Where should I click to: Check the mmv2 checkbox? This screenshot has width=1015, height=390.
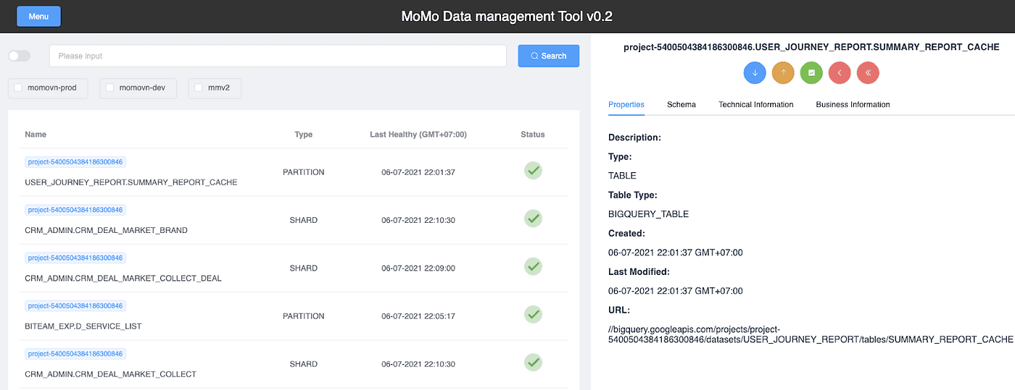[x=199, y=88]
